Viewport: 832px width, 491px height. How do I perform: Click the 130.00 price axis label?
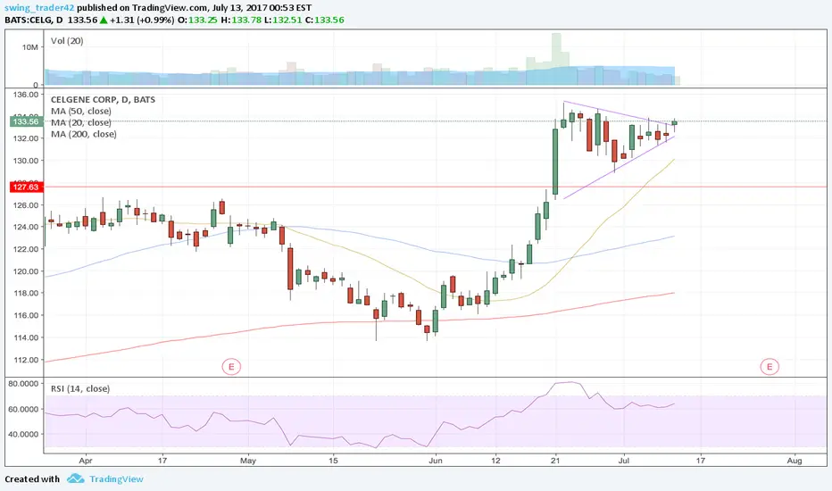coord(26,161)
